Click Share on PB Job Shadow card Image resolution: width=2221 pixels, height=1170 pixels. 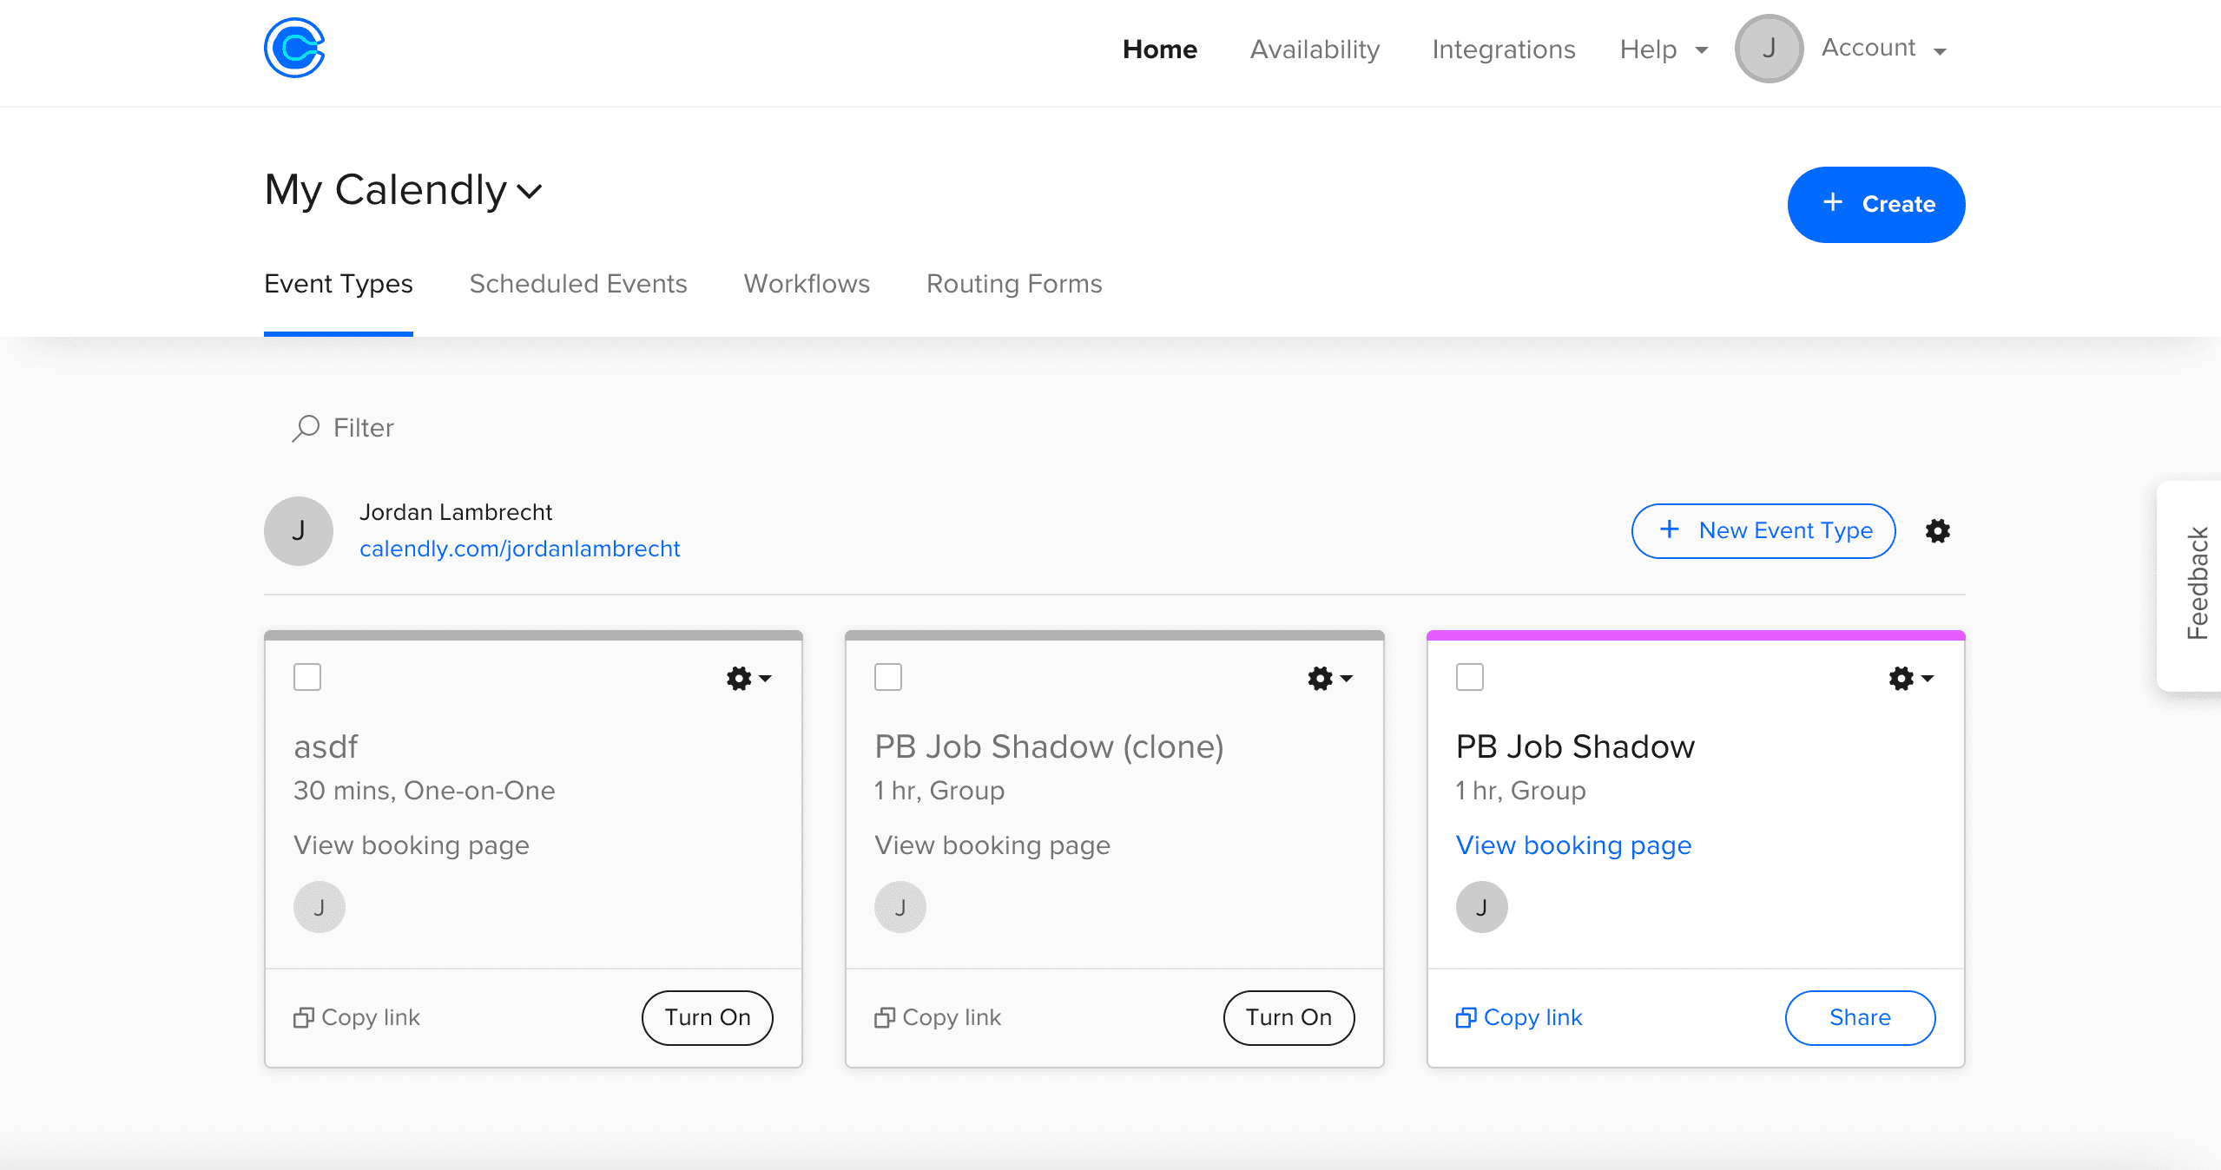tap(1860, 1017)
